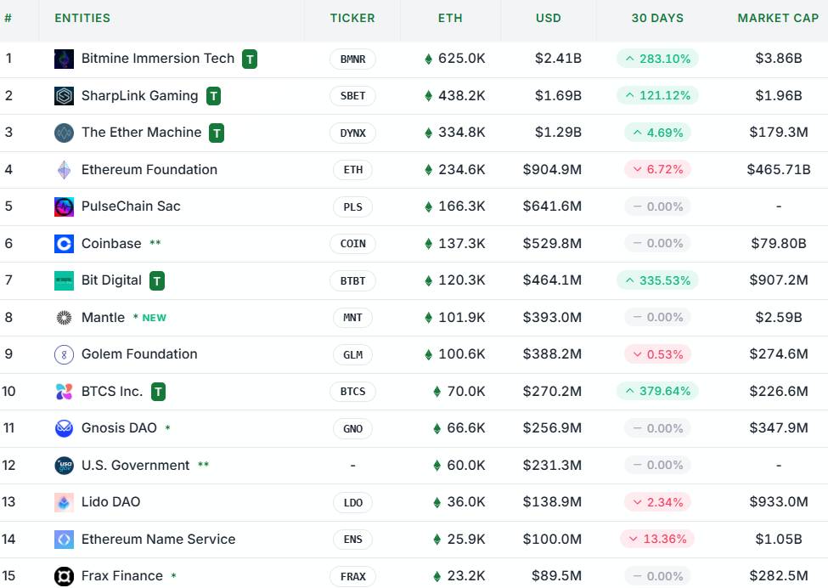Open the BTBT ticker pill
The image size is (828, 588).
click(352, 281)
